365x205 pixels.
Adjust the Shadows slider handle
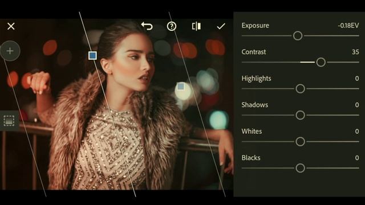301,115
